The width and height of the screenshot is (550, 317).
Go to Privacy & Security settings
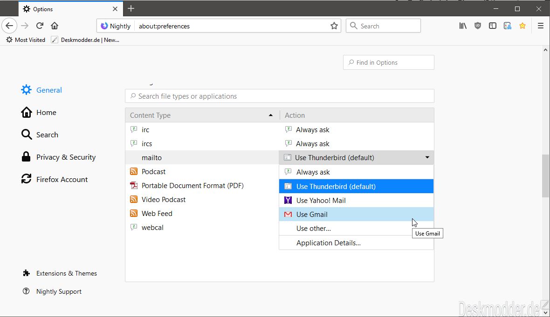[58, 157]
